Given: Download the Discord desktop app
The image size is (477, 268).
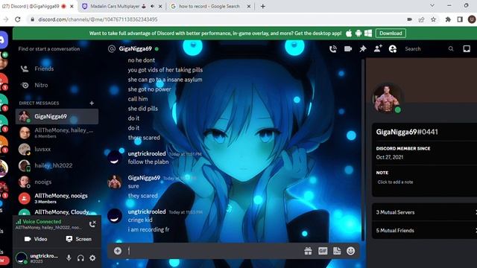Looking at the screenshot, I should point(391,33).
